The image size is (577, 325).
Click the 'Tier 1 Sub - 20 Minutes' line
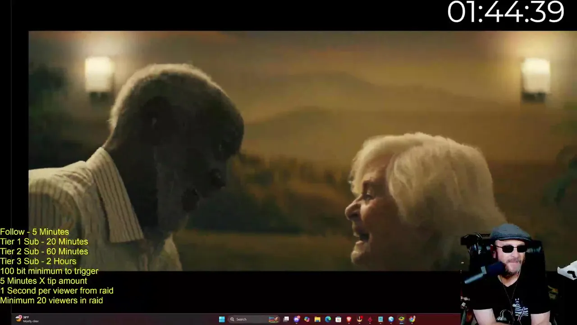44,242
